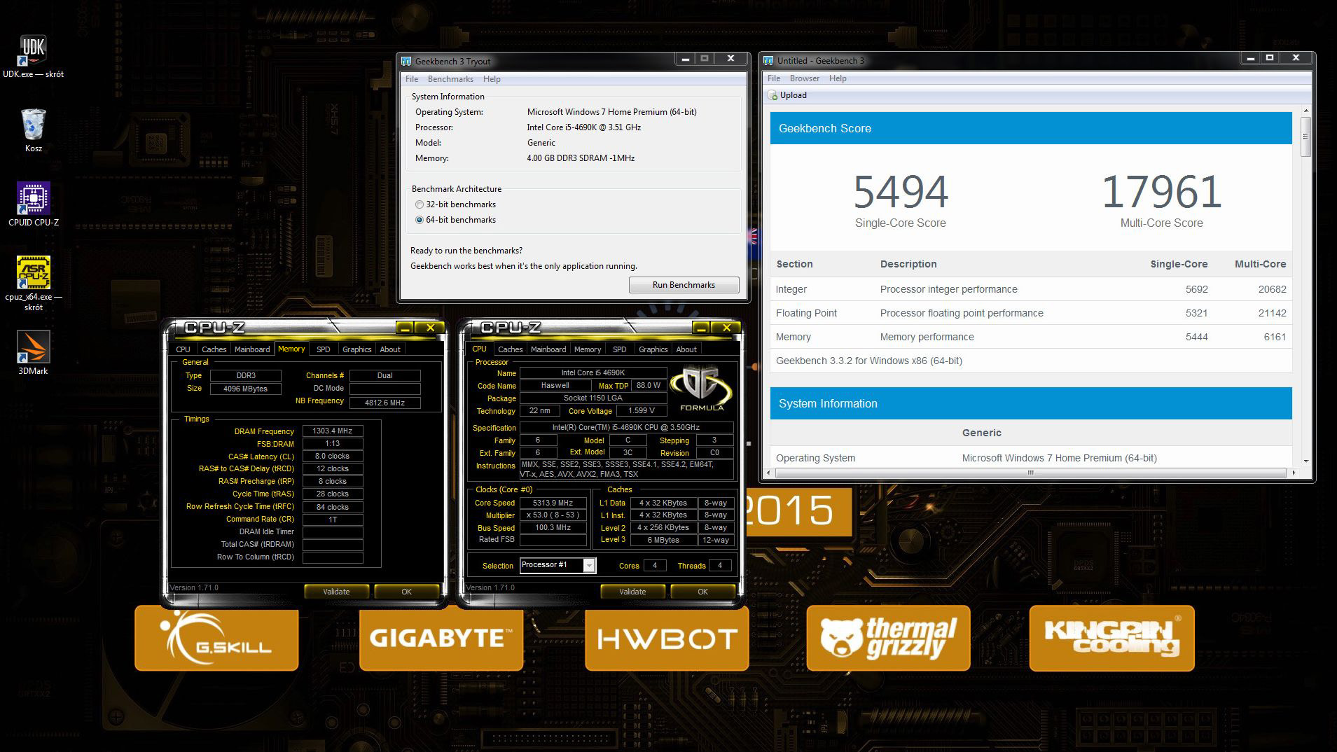Switch to SPD tab in right CPU-Z window
Screen dimensions: 1337x752
pos(619,349)
